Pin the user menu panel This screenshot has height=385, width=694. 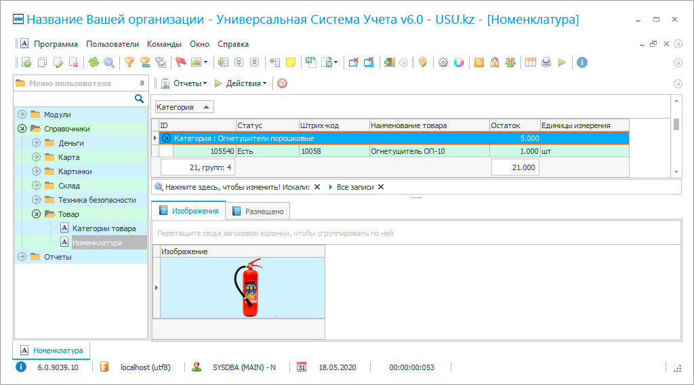point(142,83)
